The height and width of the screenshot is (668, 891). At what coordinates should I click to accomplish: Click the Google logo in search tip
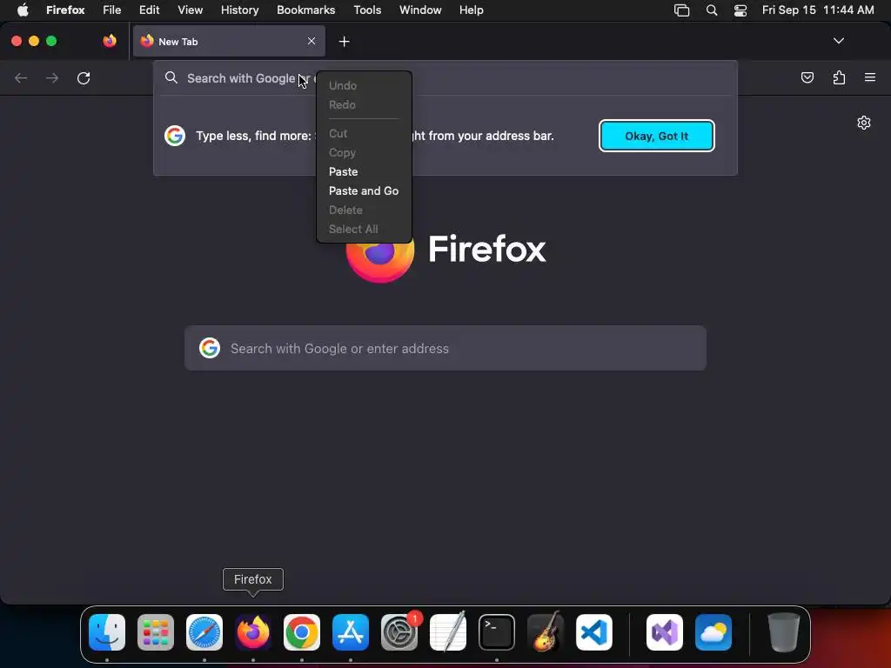[x=175, y=136]
